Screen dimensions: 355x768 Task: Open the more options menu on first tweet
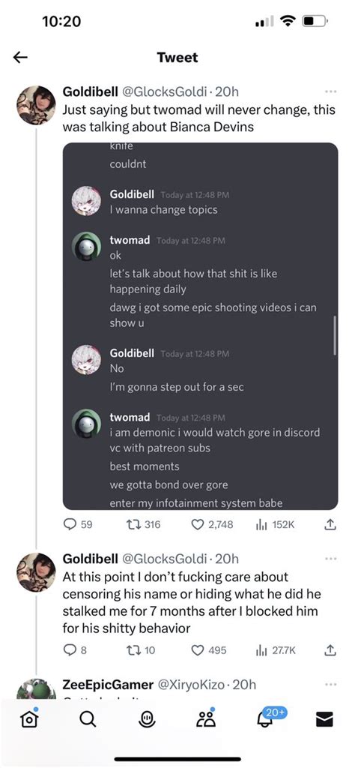330,91
